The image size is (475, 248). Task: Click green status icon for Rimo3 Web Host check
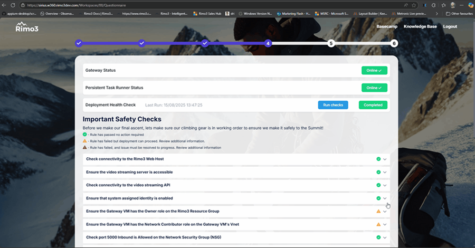click(378, 159)
